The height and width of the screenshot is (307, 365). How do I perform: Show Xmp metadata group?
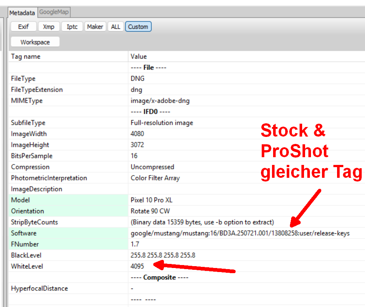tap(49, 27)
